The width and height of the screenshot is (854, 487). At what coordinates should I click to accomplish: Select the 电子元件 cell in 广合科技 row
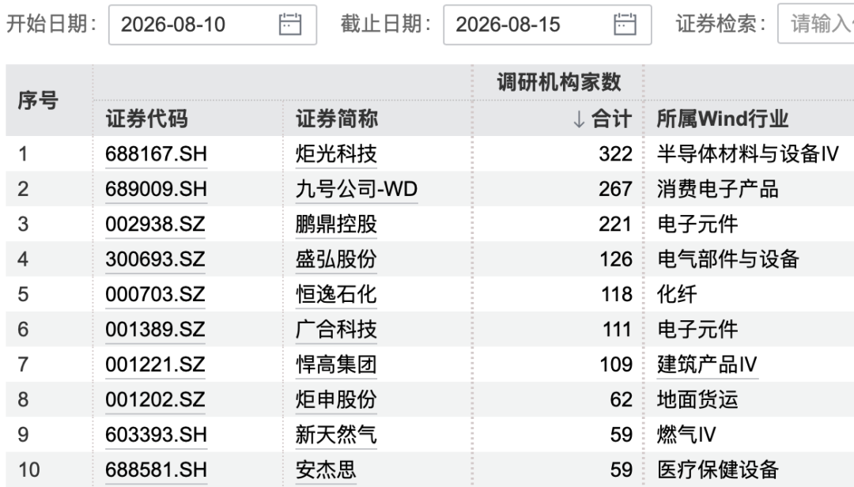pos(697,330)
